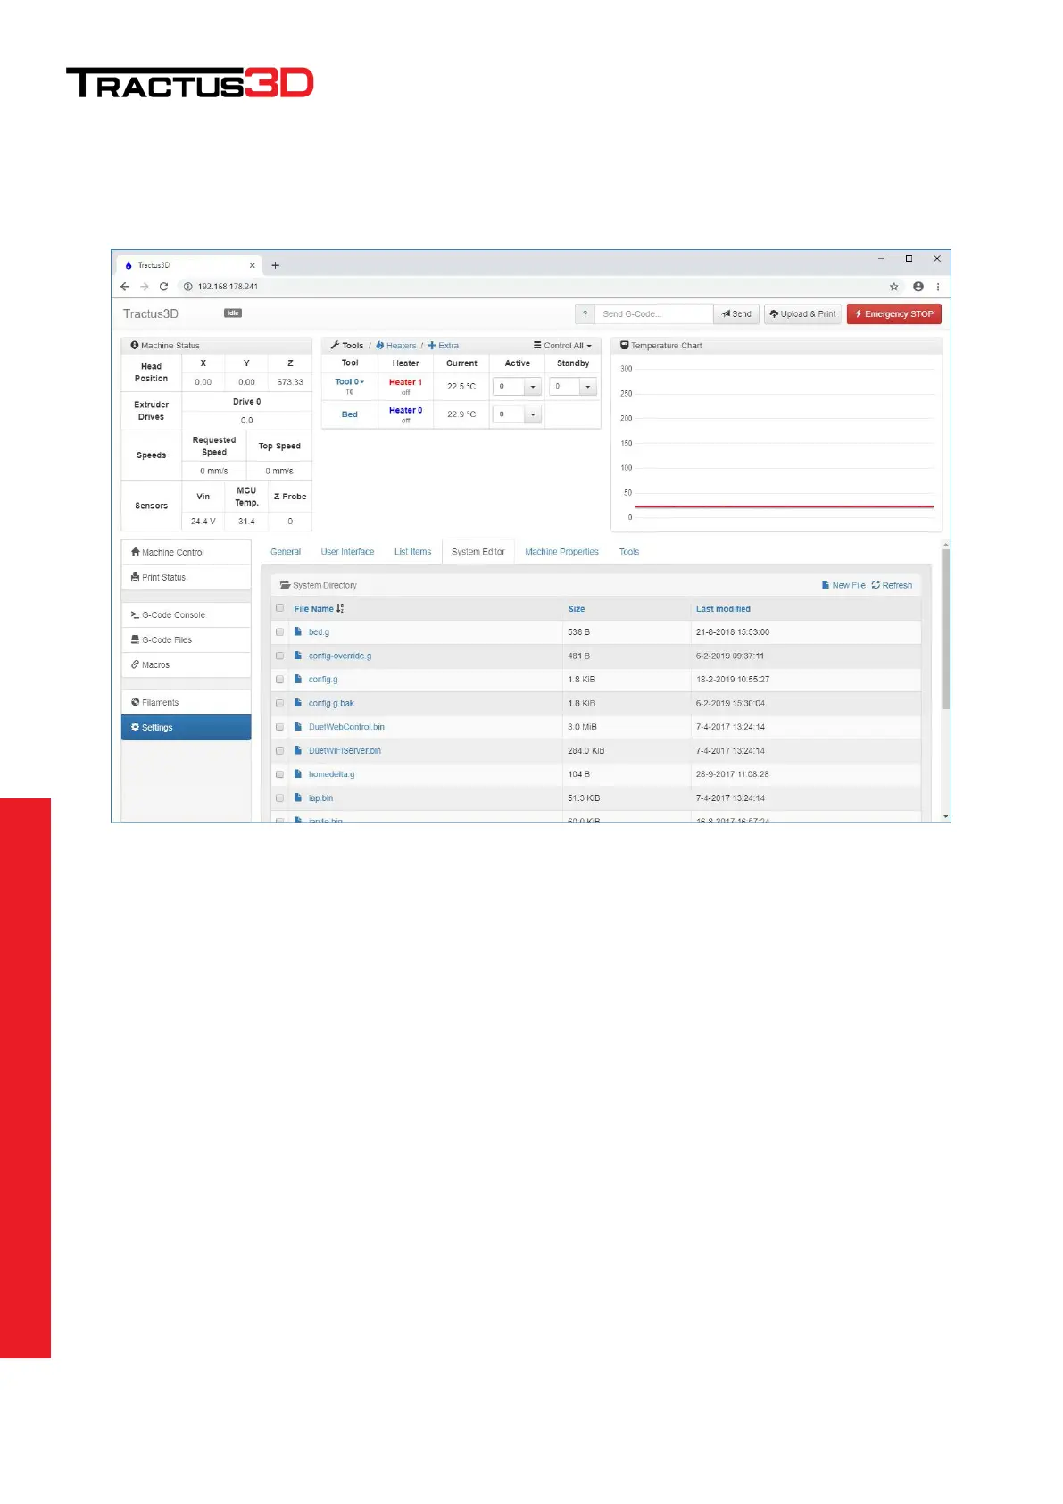
Task: Select the config-override.g checkbox
Action: tap(279, 656)
